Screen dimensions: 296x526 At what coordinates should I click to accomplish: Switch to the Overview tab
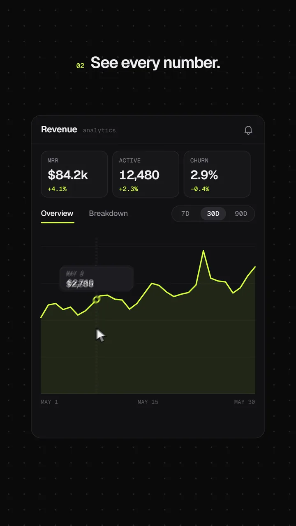point(57,213)
